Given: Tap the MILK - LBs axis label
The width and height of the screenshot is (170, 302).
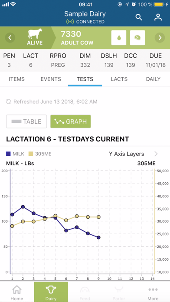Looking at the screenshot, I should 20,164.
